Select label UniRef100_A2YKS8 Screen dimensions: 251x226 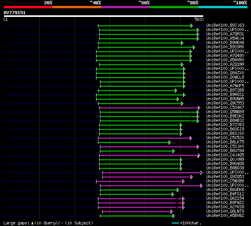225,207
